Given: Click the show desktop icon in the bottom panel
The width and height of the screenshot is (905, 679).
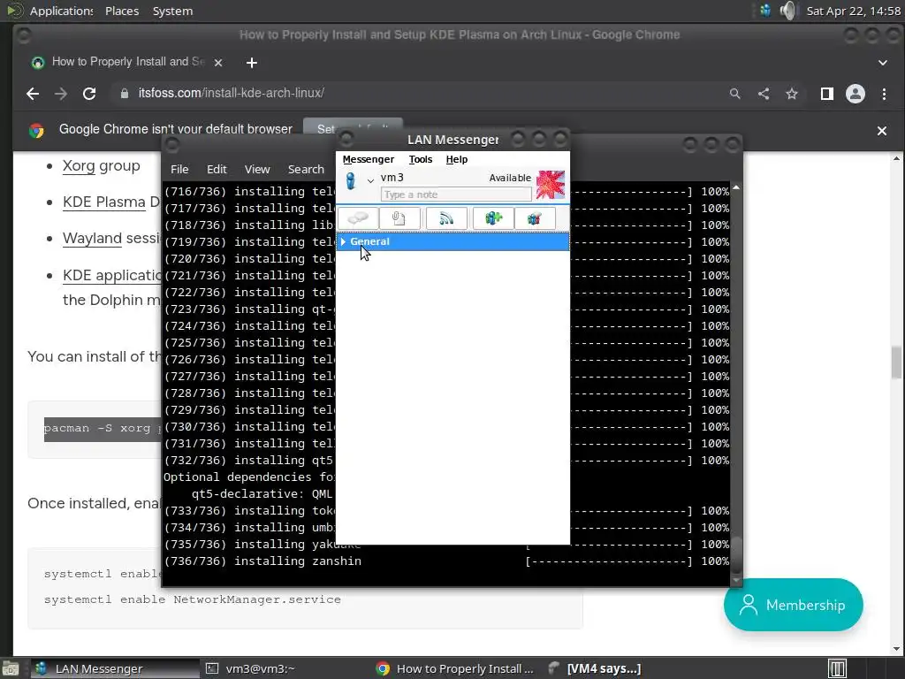Looking at the screenshot, I should 11,669.
